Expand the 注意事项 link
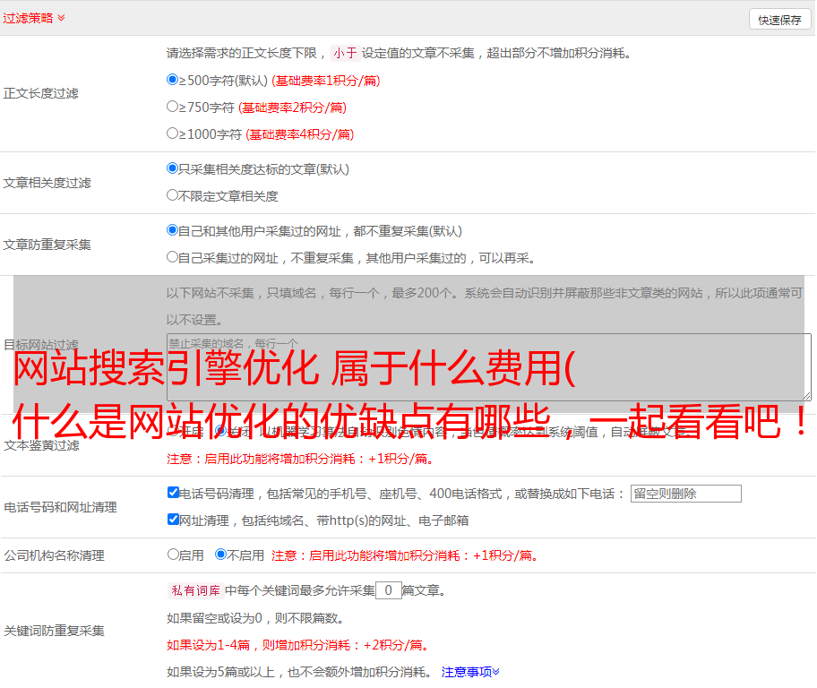Image resolution: width=817 pixels, height=688 pixels. pyautogui.click(x=470, y=671)
